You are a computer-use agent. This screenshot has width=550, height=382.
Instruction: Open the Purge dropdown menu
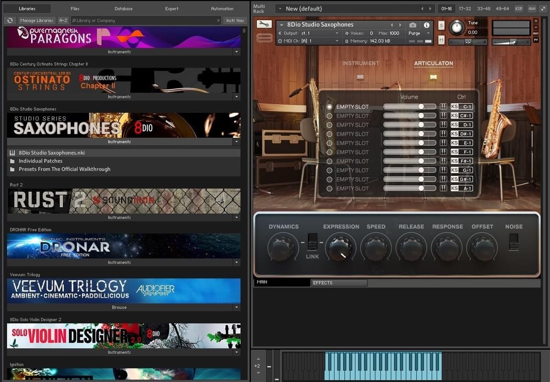tap(419, 33)
